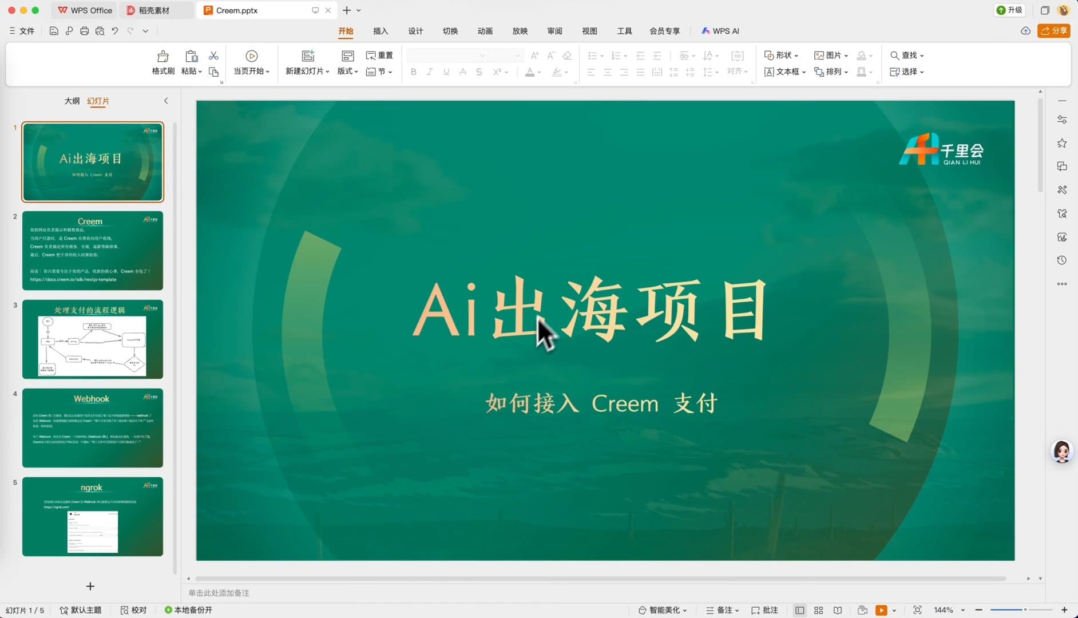Click 本地备份开 in the status bar
The height and width of the screenshot is (618, 1078).
[x=188, y=610]
